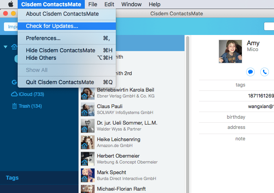Click the message bubble icon for Amy
Viewport: 274px width, 193px height.
tap(250, 72)
